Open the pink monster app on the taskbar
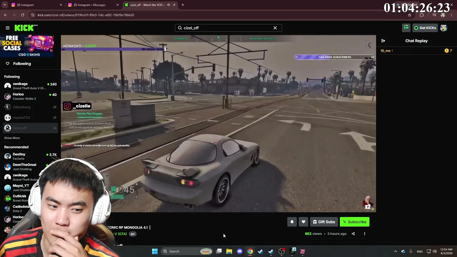This screenshot has height=257, width=457. pos(302,251)
